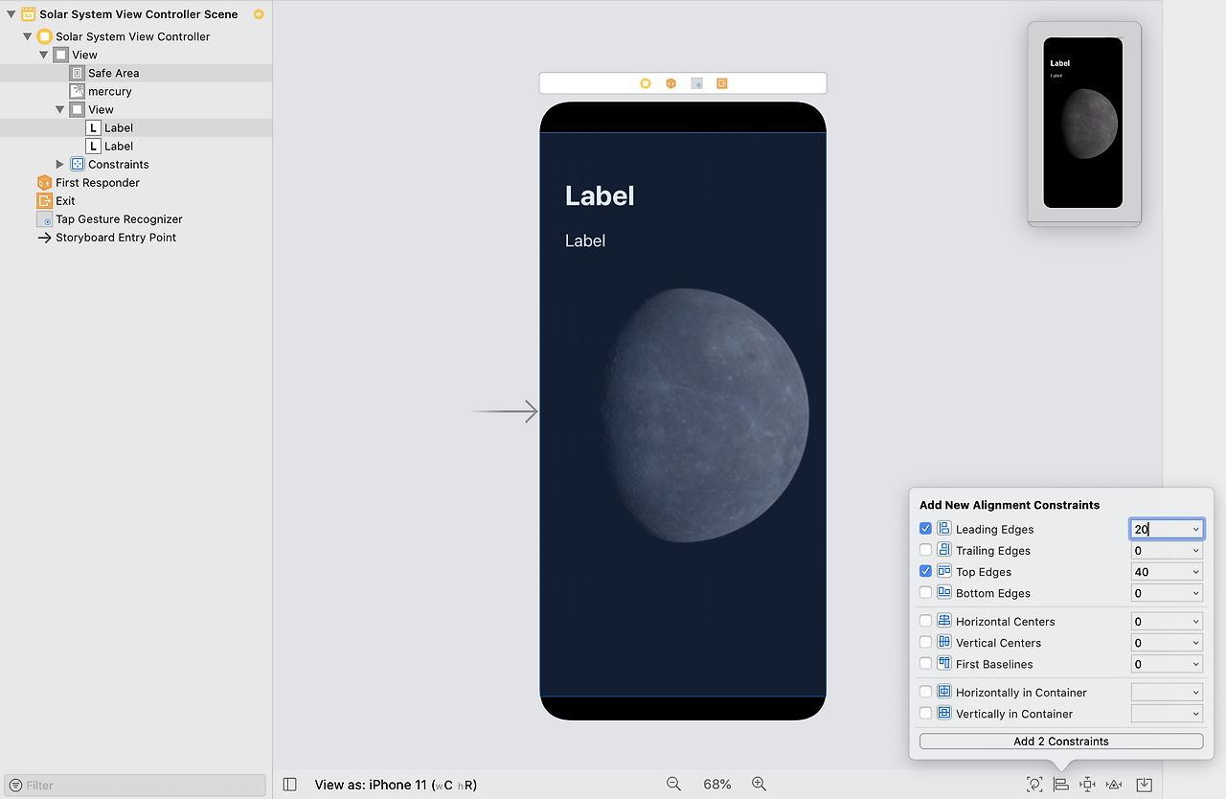Click the orange exit icon in scene dock

click(x=722, y=83)
